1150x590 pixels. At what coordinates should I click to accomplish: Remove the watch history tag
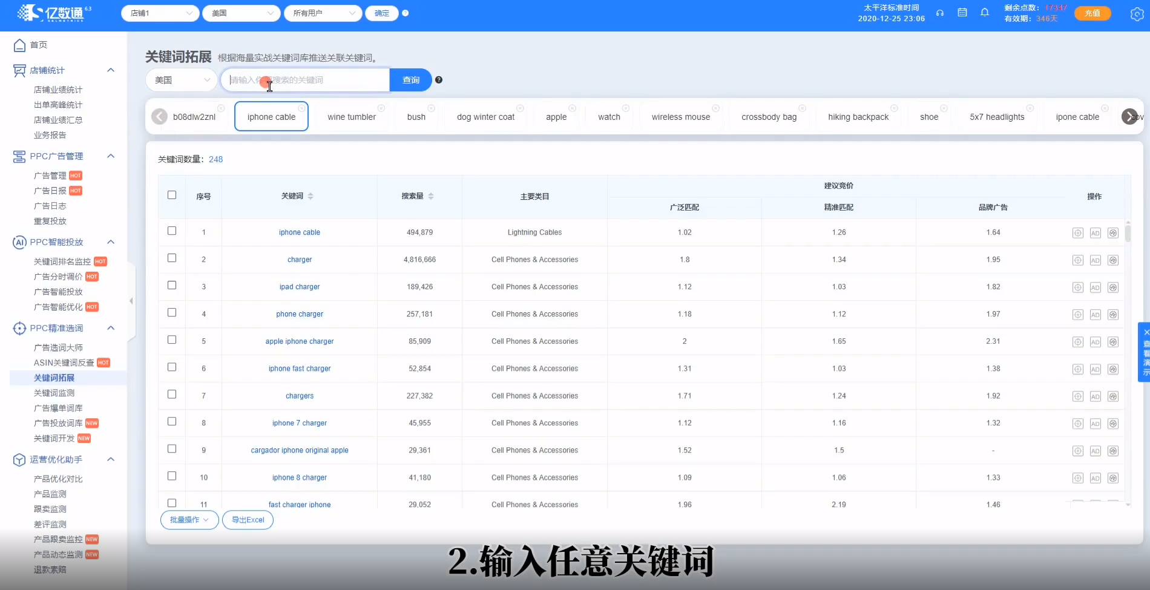[x=626, y=108]
